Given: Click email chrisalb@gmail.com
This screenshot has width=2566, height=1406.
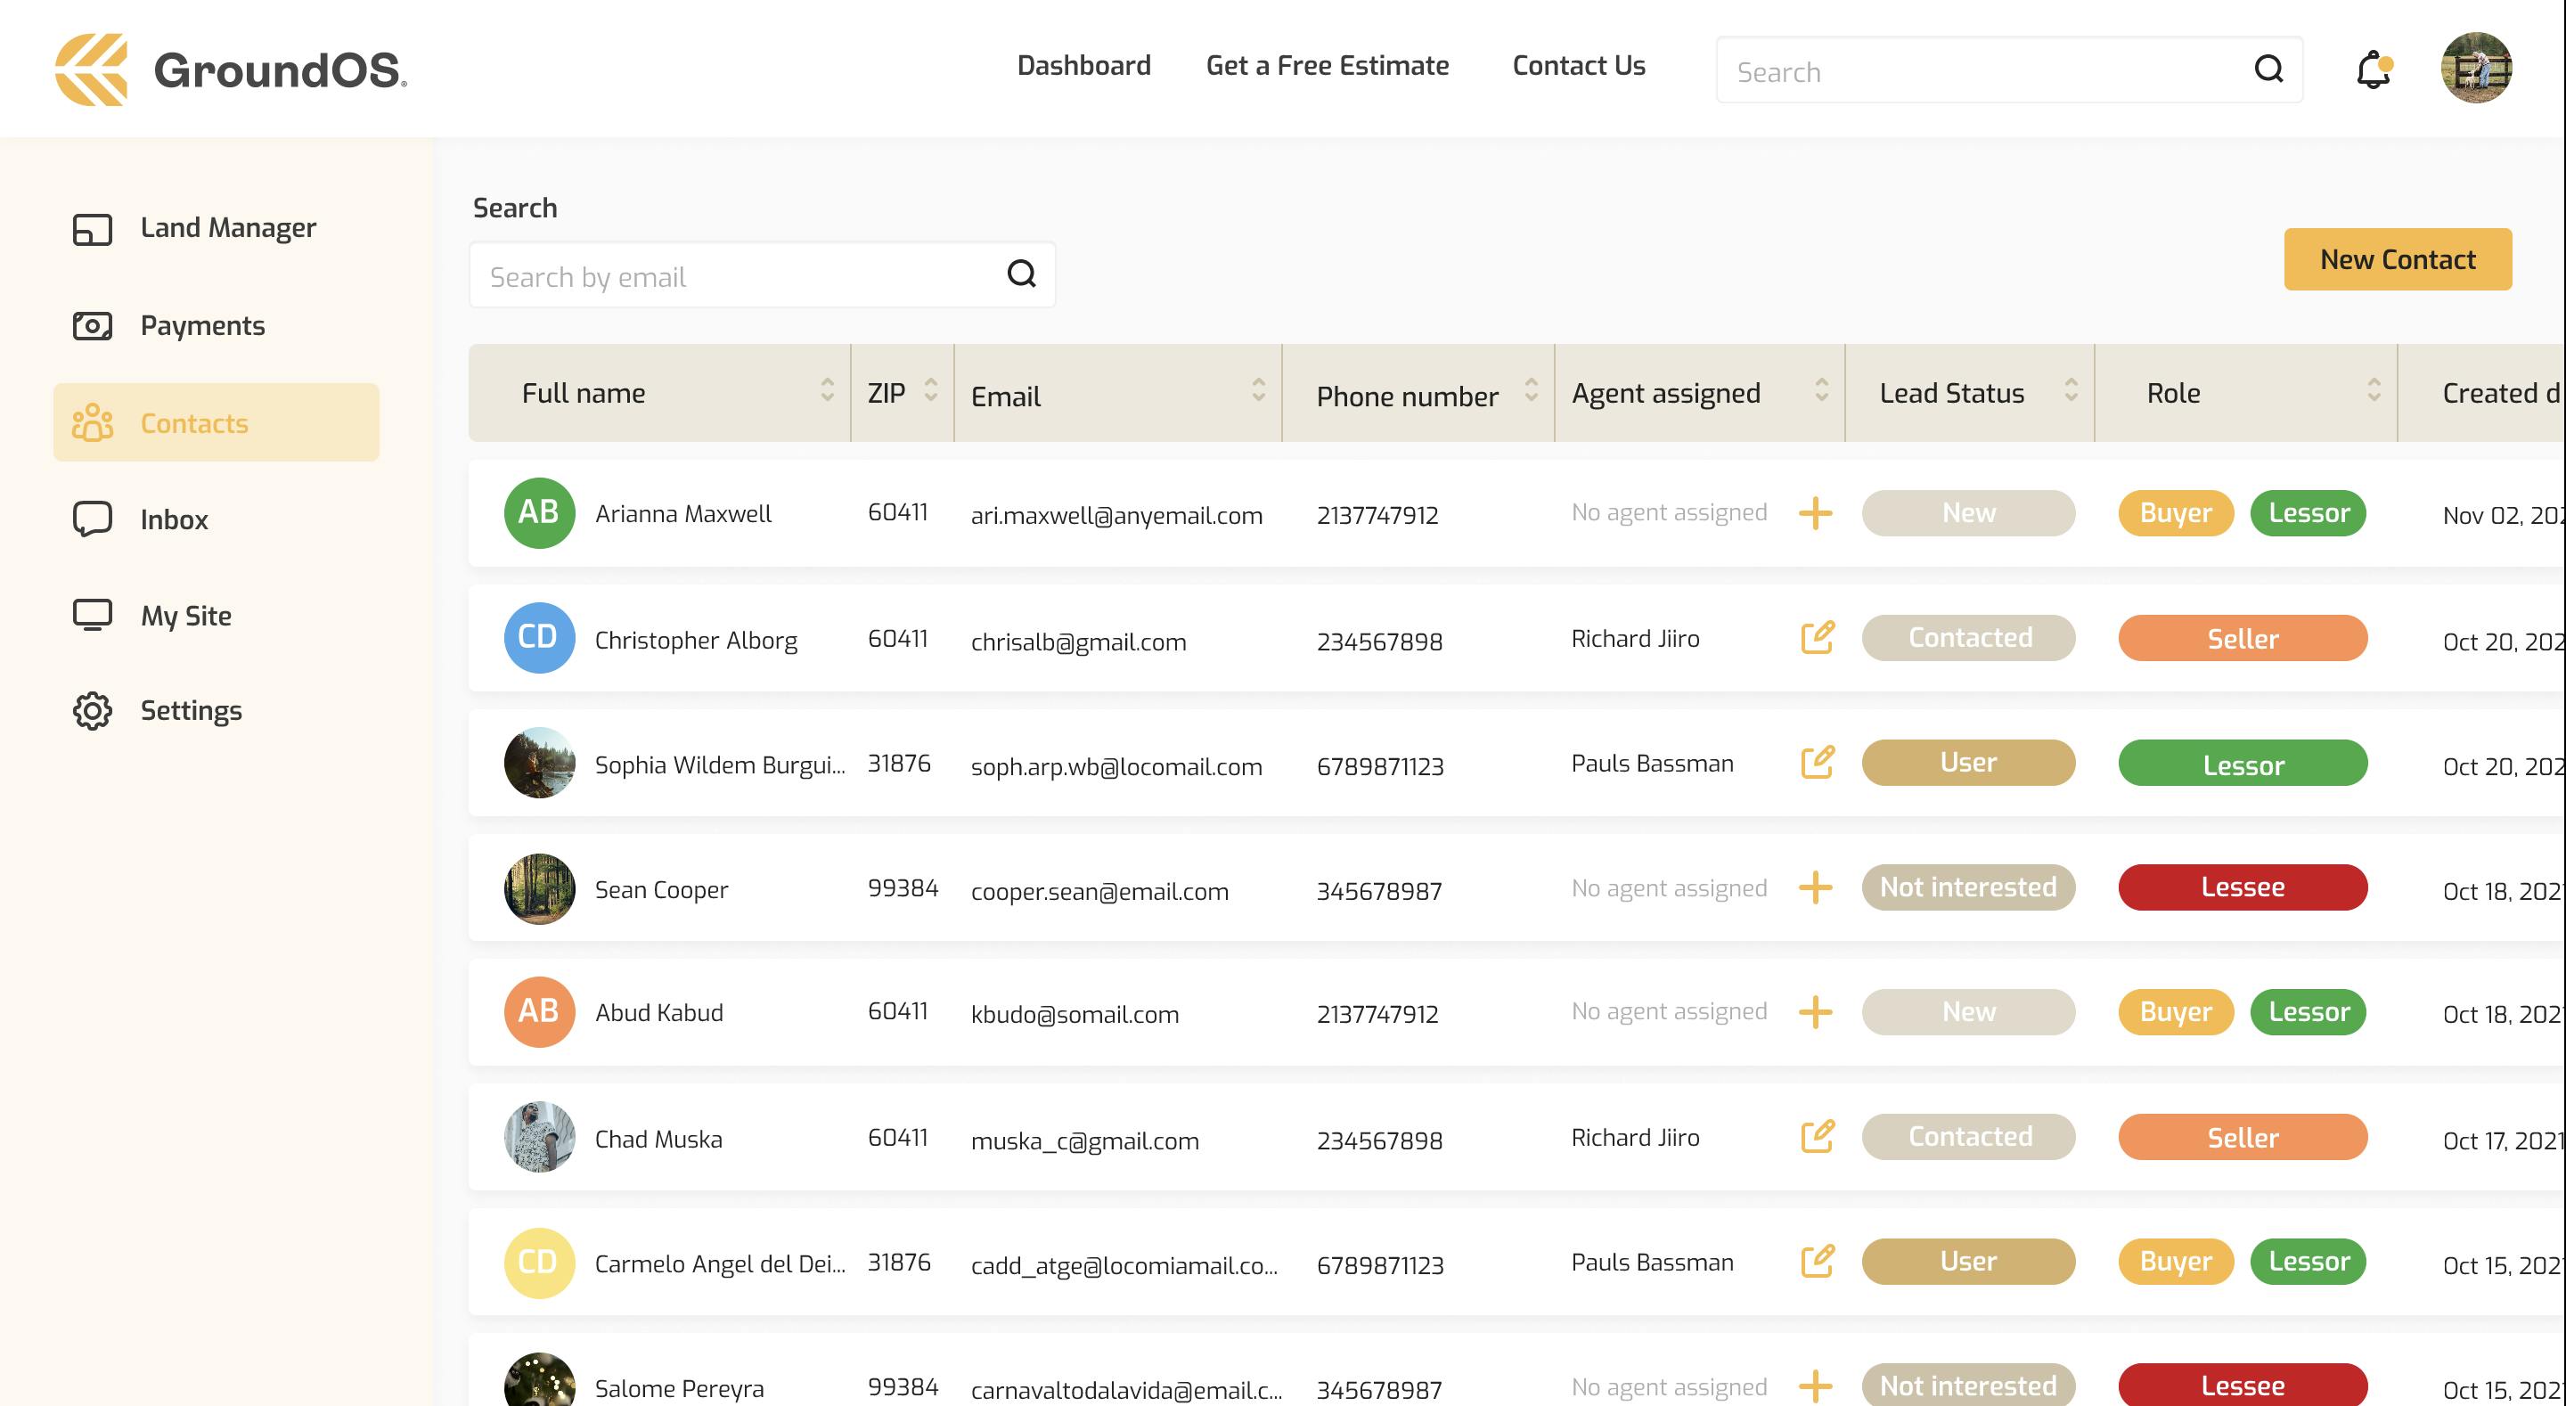Looking at the screenshot, I should tap(1079, 642).
